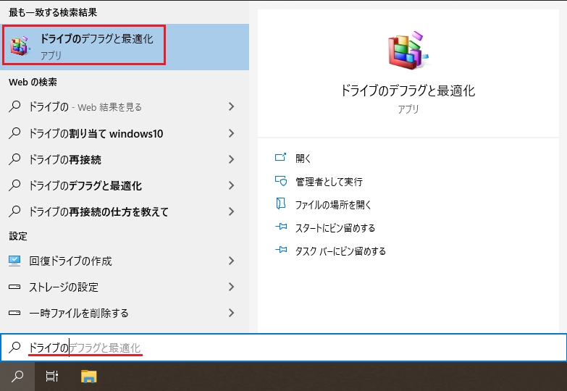Expand the ドライブの - Web 結果を見る chevron
Screen dimensions: 567x391
[231, 106]
